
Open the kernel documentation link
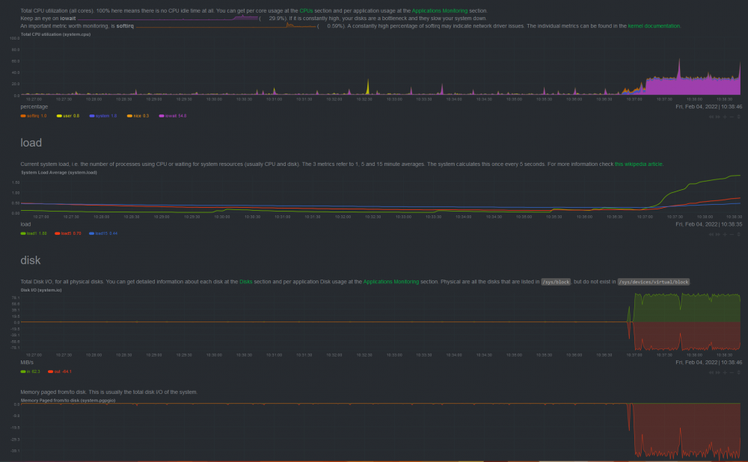click(654, 25)
